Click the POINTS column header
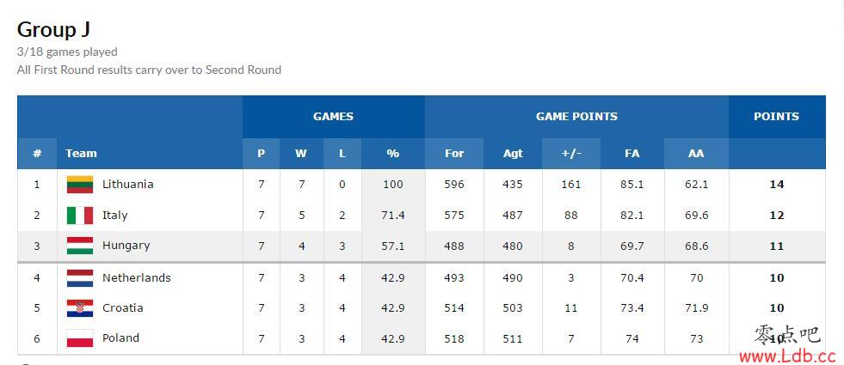Screen dimensions: 844x365 coord(776,117)
